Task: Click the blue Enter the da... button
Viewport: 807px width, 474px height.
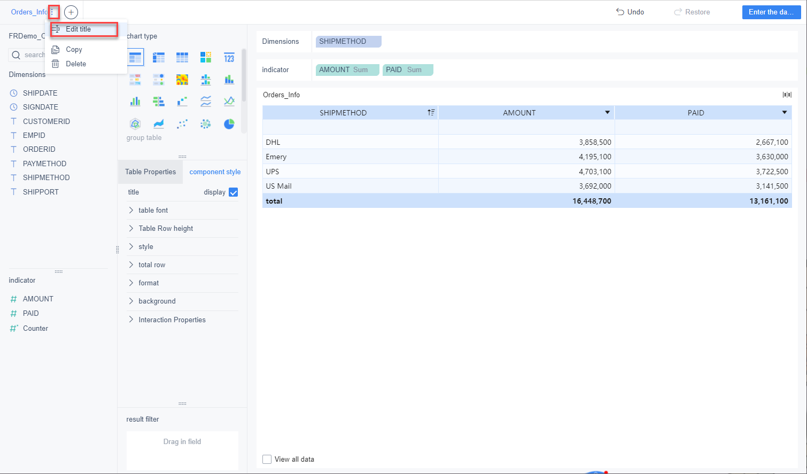Action: click(771, 12)
